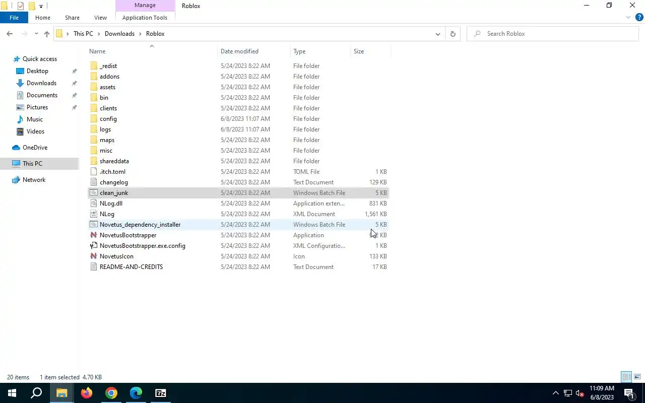
Task: Open the File menu
Action: (x=14, y=18)
